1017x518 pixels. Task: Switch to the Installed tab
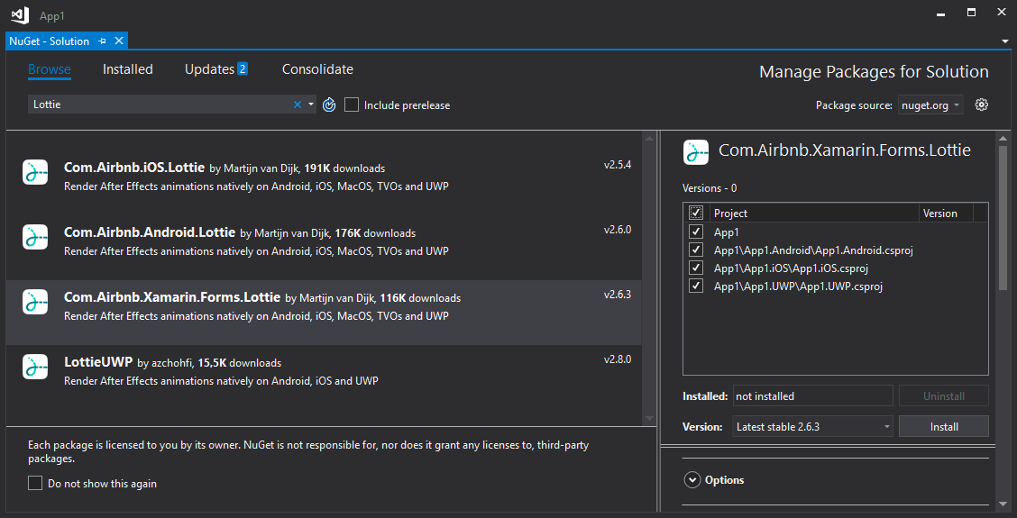pyautogui.click(x=128, y=69)
